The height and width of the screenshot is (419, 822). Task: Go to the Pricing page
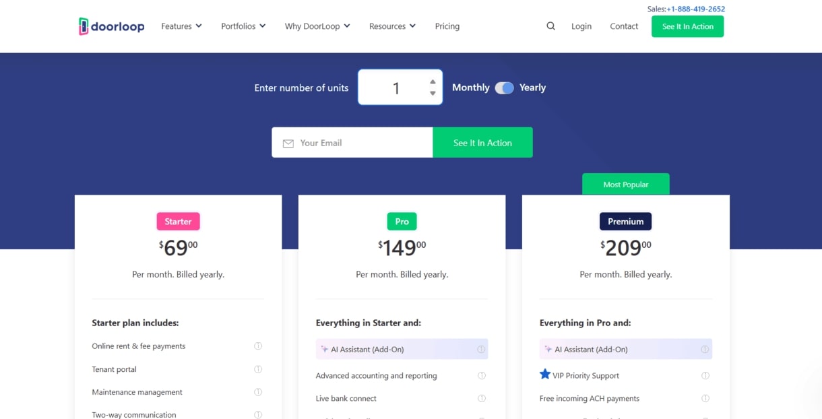(x=447, y=26)
